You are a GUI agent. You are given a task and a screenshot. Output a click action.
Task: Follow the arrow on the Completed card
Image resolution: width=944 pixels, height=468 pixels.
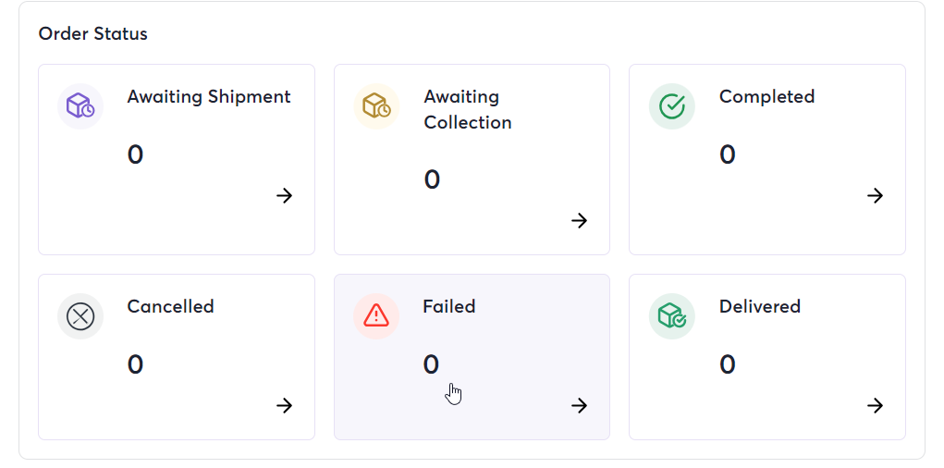tap(875, 196)
